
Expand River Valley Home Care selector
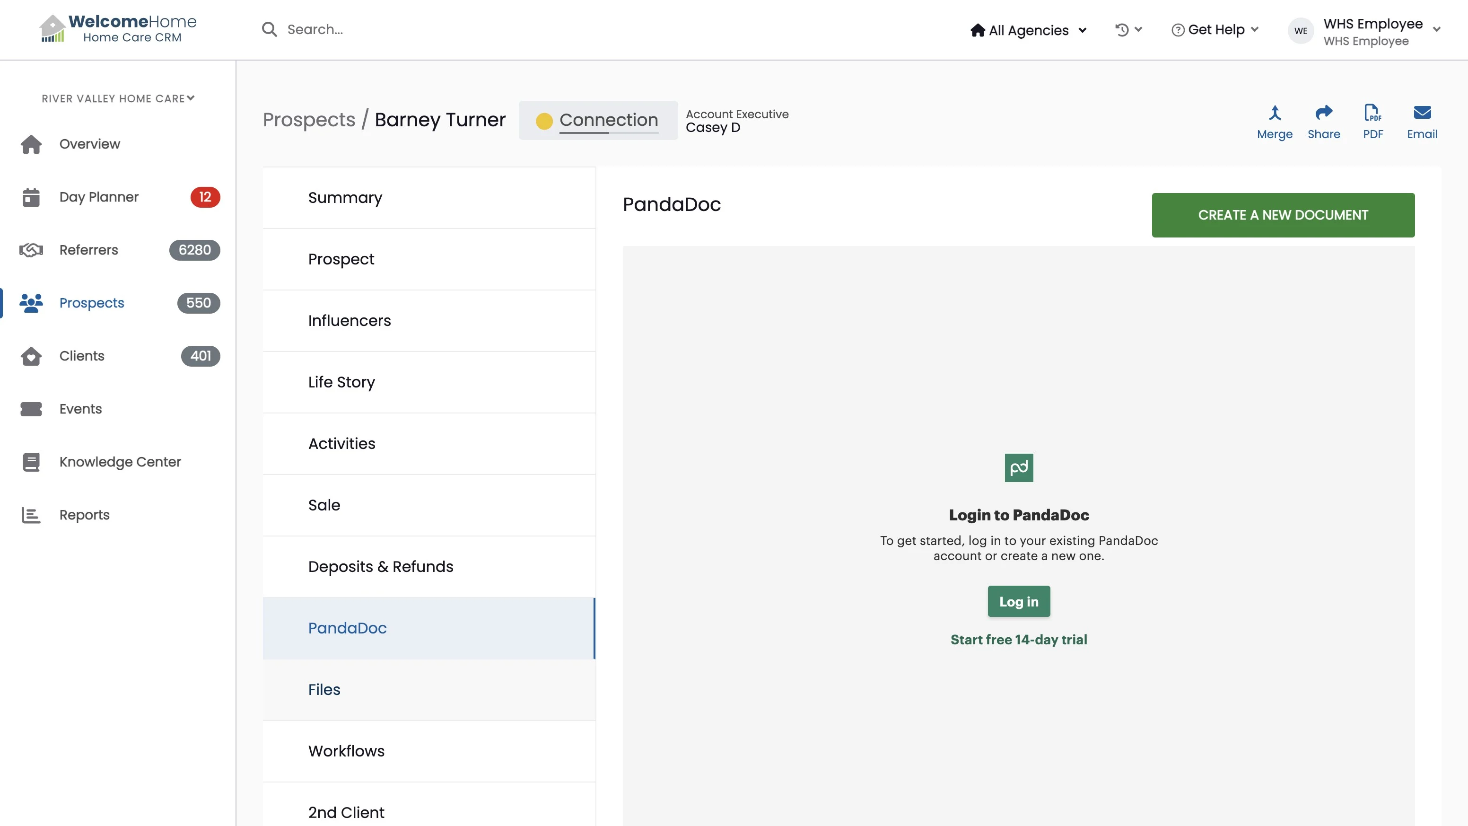click(118, 98)
